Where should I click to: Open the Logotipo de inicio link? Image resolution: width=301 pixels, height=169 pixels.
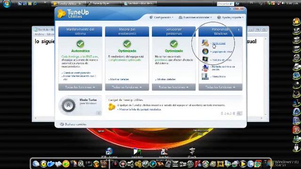pyautogui.click(x=222, y=52)
